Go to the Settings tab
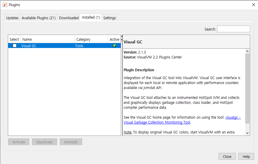Image resolution: width=258 pixels, height=164 pixels. coord(109,18)
